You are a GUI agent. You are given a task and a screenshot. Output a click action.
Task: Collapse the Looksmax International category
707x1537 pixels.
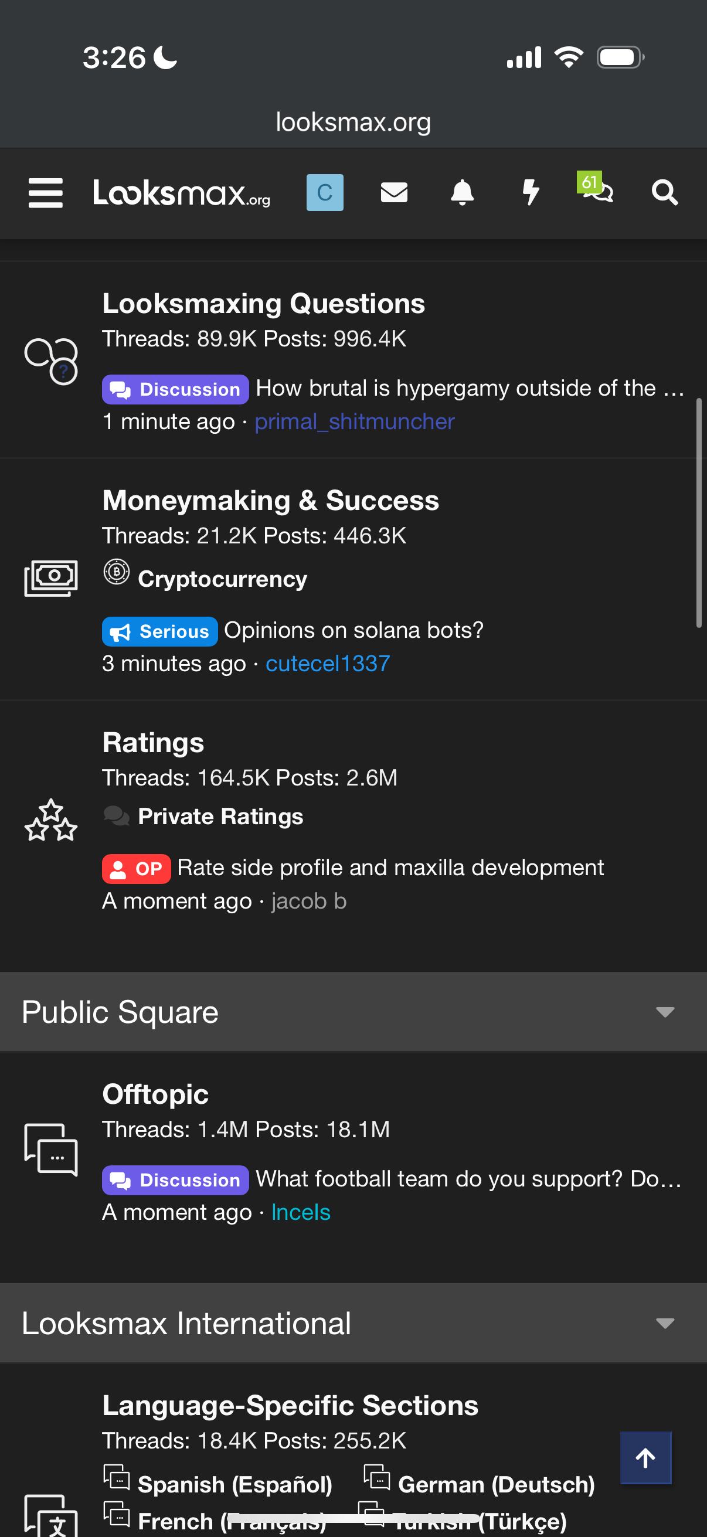coord(665,1324)
